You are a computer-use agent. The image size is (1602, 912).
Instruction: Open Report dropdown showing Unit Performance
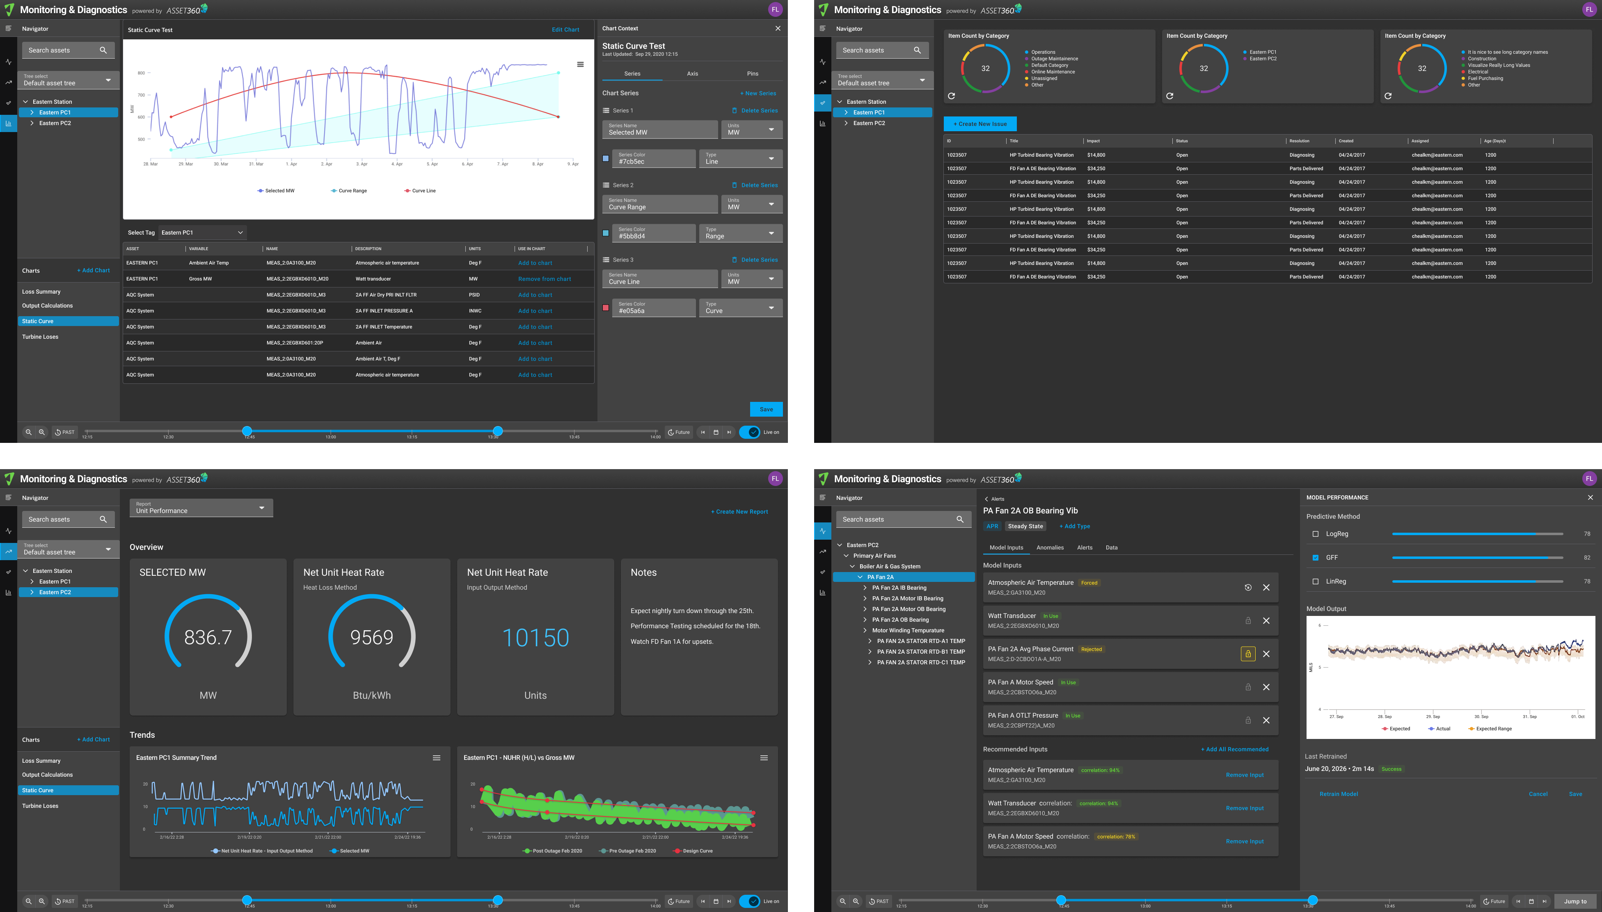(201, 507)
